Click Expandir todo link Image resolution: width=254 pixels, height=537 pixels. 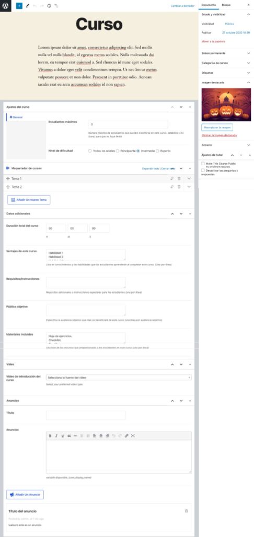click(150, 168)
